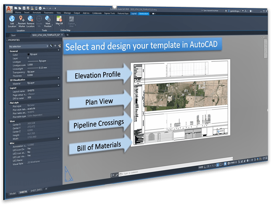
Task: Close the SEED_UTM_11N_TEMPLATE_02 file tab
Action: [x=62, y=35]
